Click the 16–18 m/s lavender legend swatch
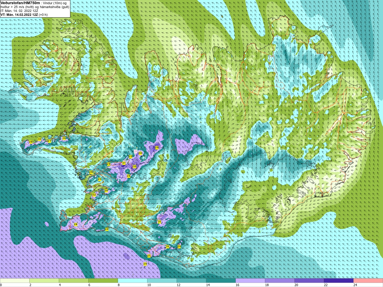 (x=250, y=281)
